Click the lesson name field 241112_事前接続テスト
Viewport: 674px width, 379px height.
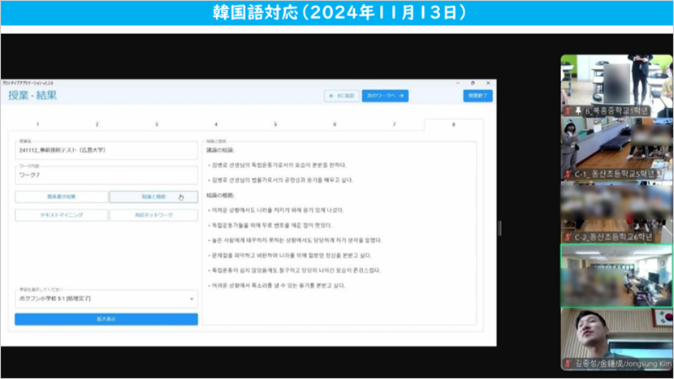click(x=106, y=150)
